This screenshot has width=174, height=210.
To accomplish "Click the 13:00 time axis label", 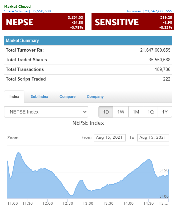I will point(88,203).
